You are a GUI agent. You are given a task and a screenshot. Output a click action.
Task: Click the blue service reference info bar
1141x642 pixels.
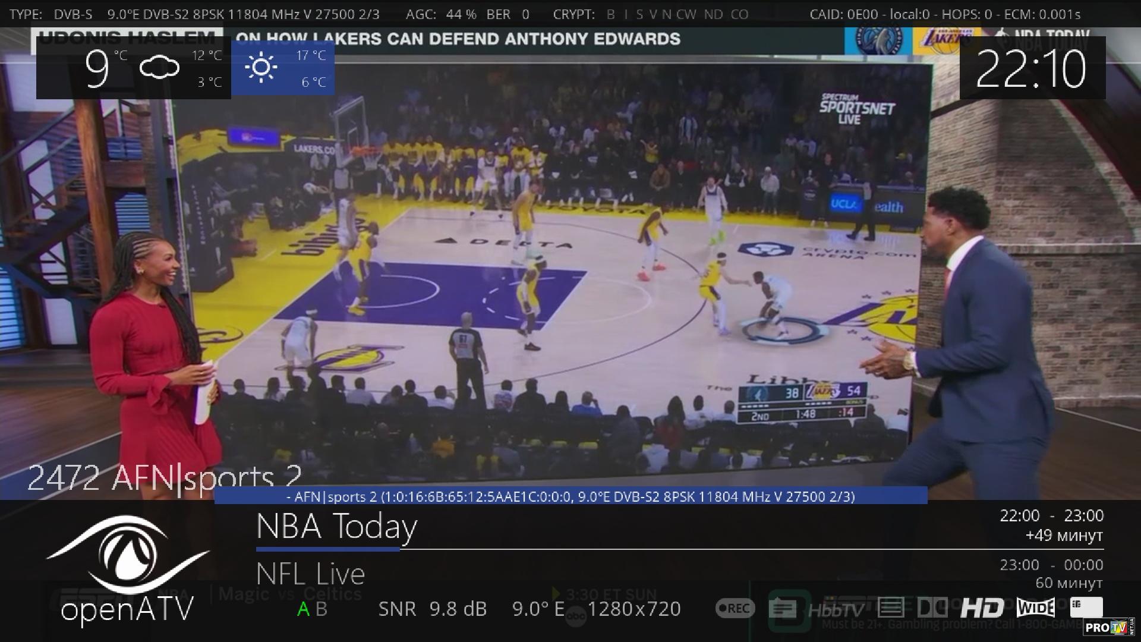[570, 496]
